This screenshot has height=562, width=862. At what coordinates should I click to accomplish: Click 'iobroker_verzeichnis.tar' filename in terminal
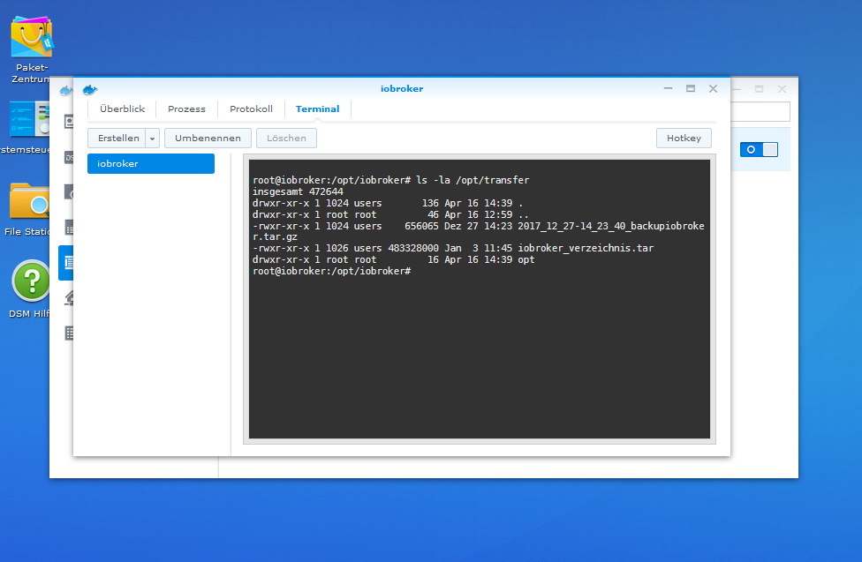[x=586, y=248]
